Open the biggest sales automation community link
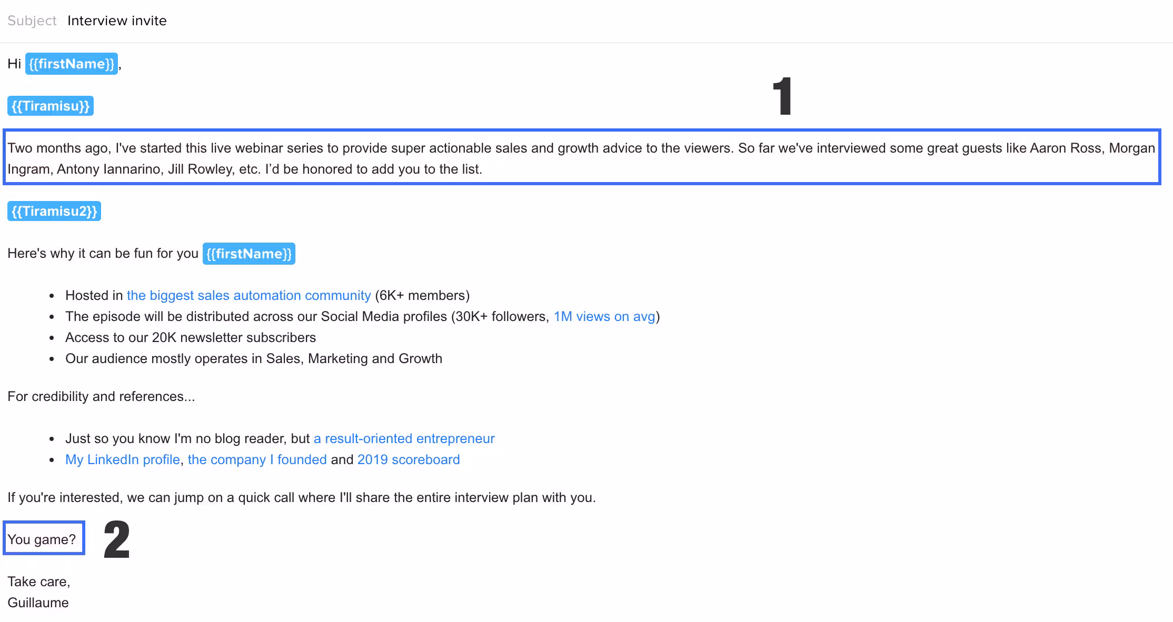This screenshot has width=1173, height=622. [248, 295]
